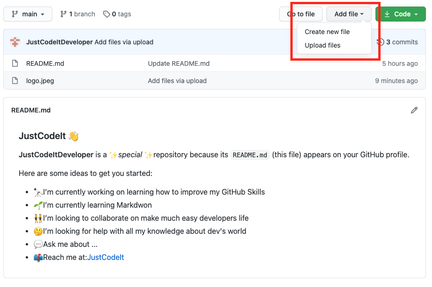
Task: Click Here are some ideas to get you started
Action: [86, 174]
